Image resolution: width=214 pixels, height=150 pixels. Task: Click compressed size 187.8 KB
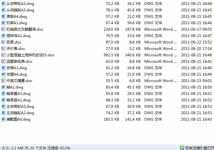click(133, 29)
